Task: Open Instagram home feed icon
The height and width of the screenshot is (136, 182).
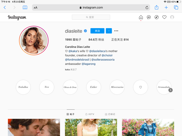Action: [x=141, y=17]
